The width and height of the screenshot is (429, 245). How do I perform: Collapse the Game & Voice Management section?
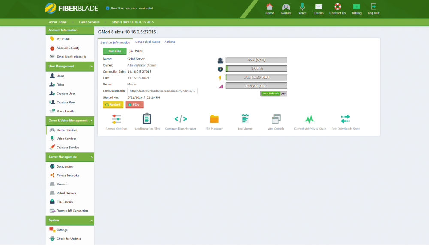click(91, 121)
